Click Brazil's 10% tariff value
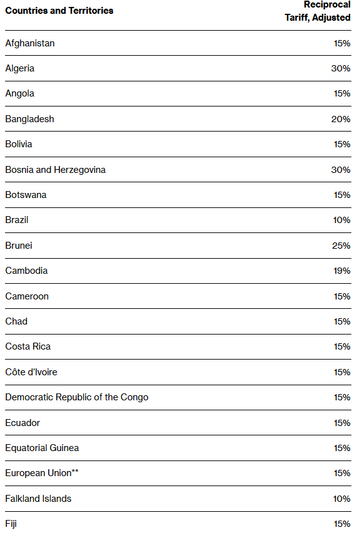This screenshot has height=535, width=362. click(341, 220)
